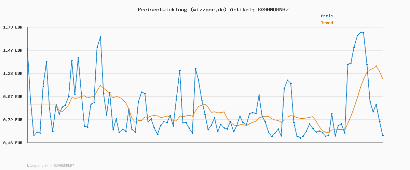This screenshot has width=410, height=170.
Task: Click the "0.97 EUR" axis label
Action: tap(13, 97)
